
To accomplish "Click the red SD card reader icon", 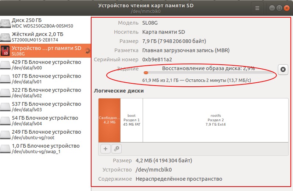I will click(5, 51).
